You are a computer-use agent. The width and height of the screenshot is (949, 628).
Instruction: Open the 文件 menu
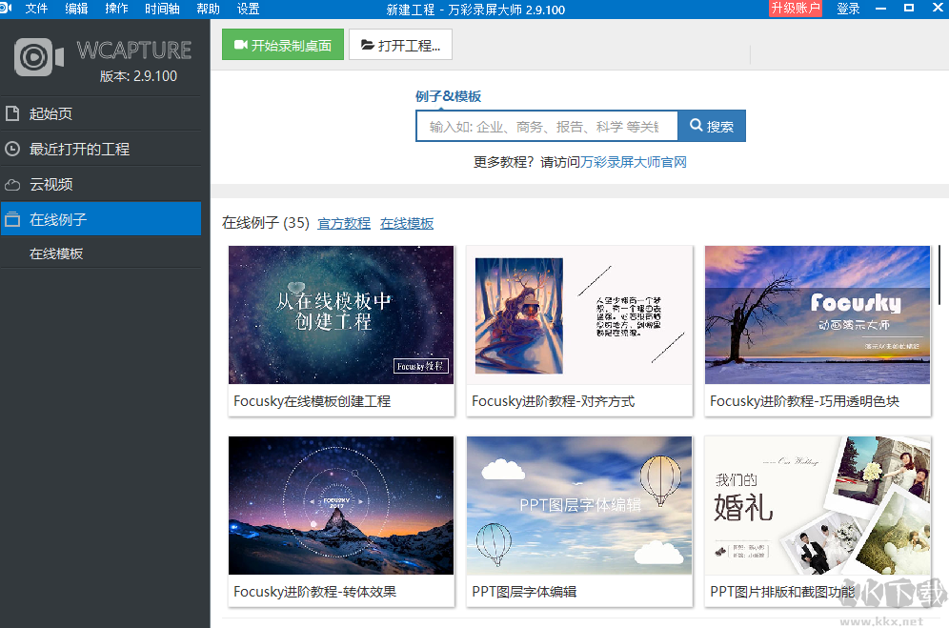[x=36, y=9]
